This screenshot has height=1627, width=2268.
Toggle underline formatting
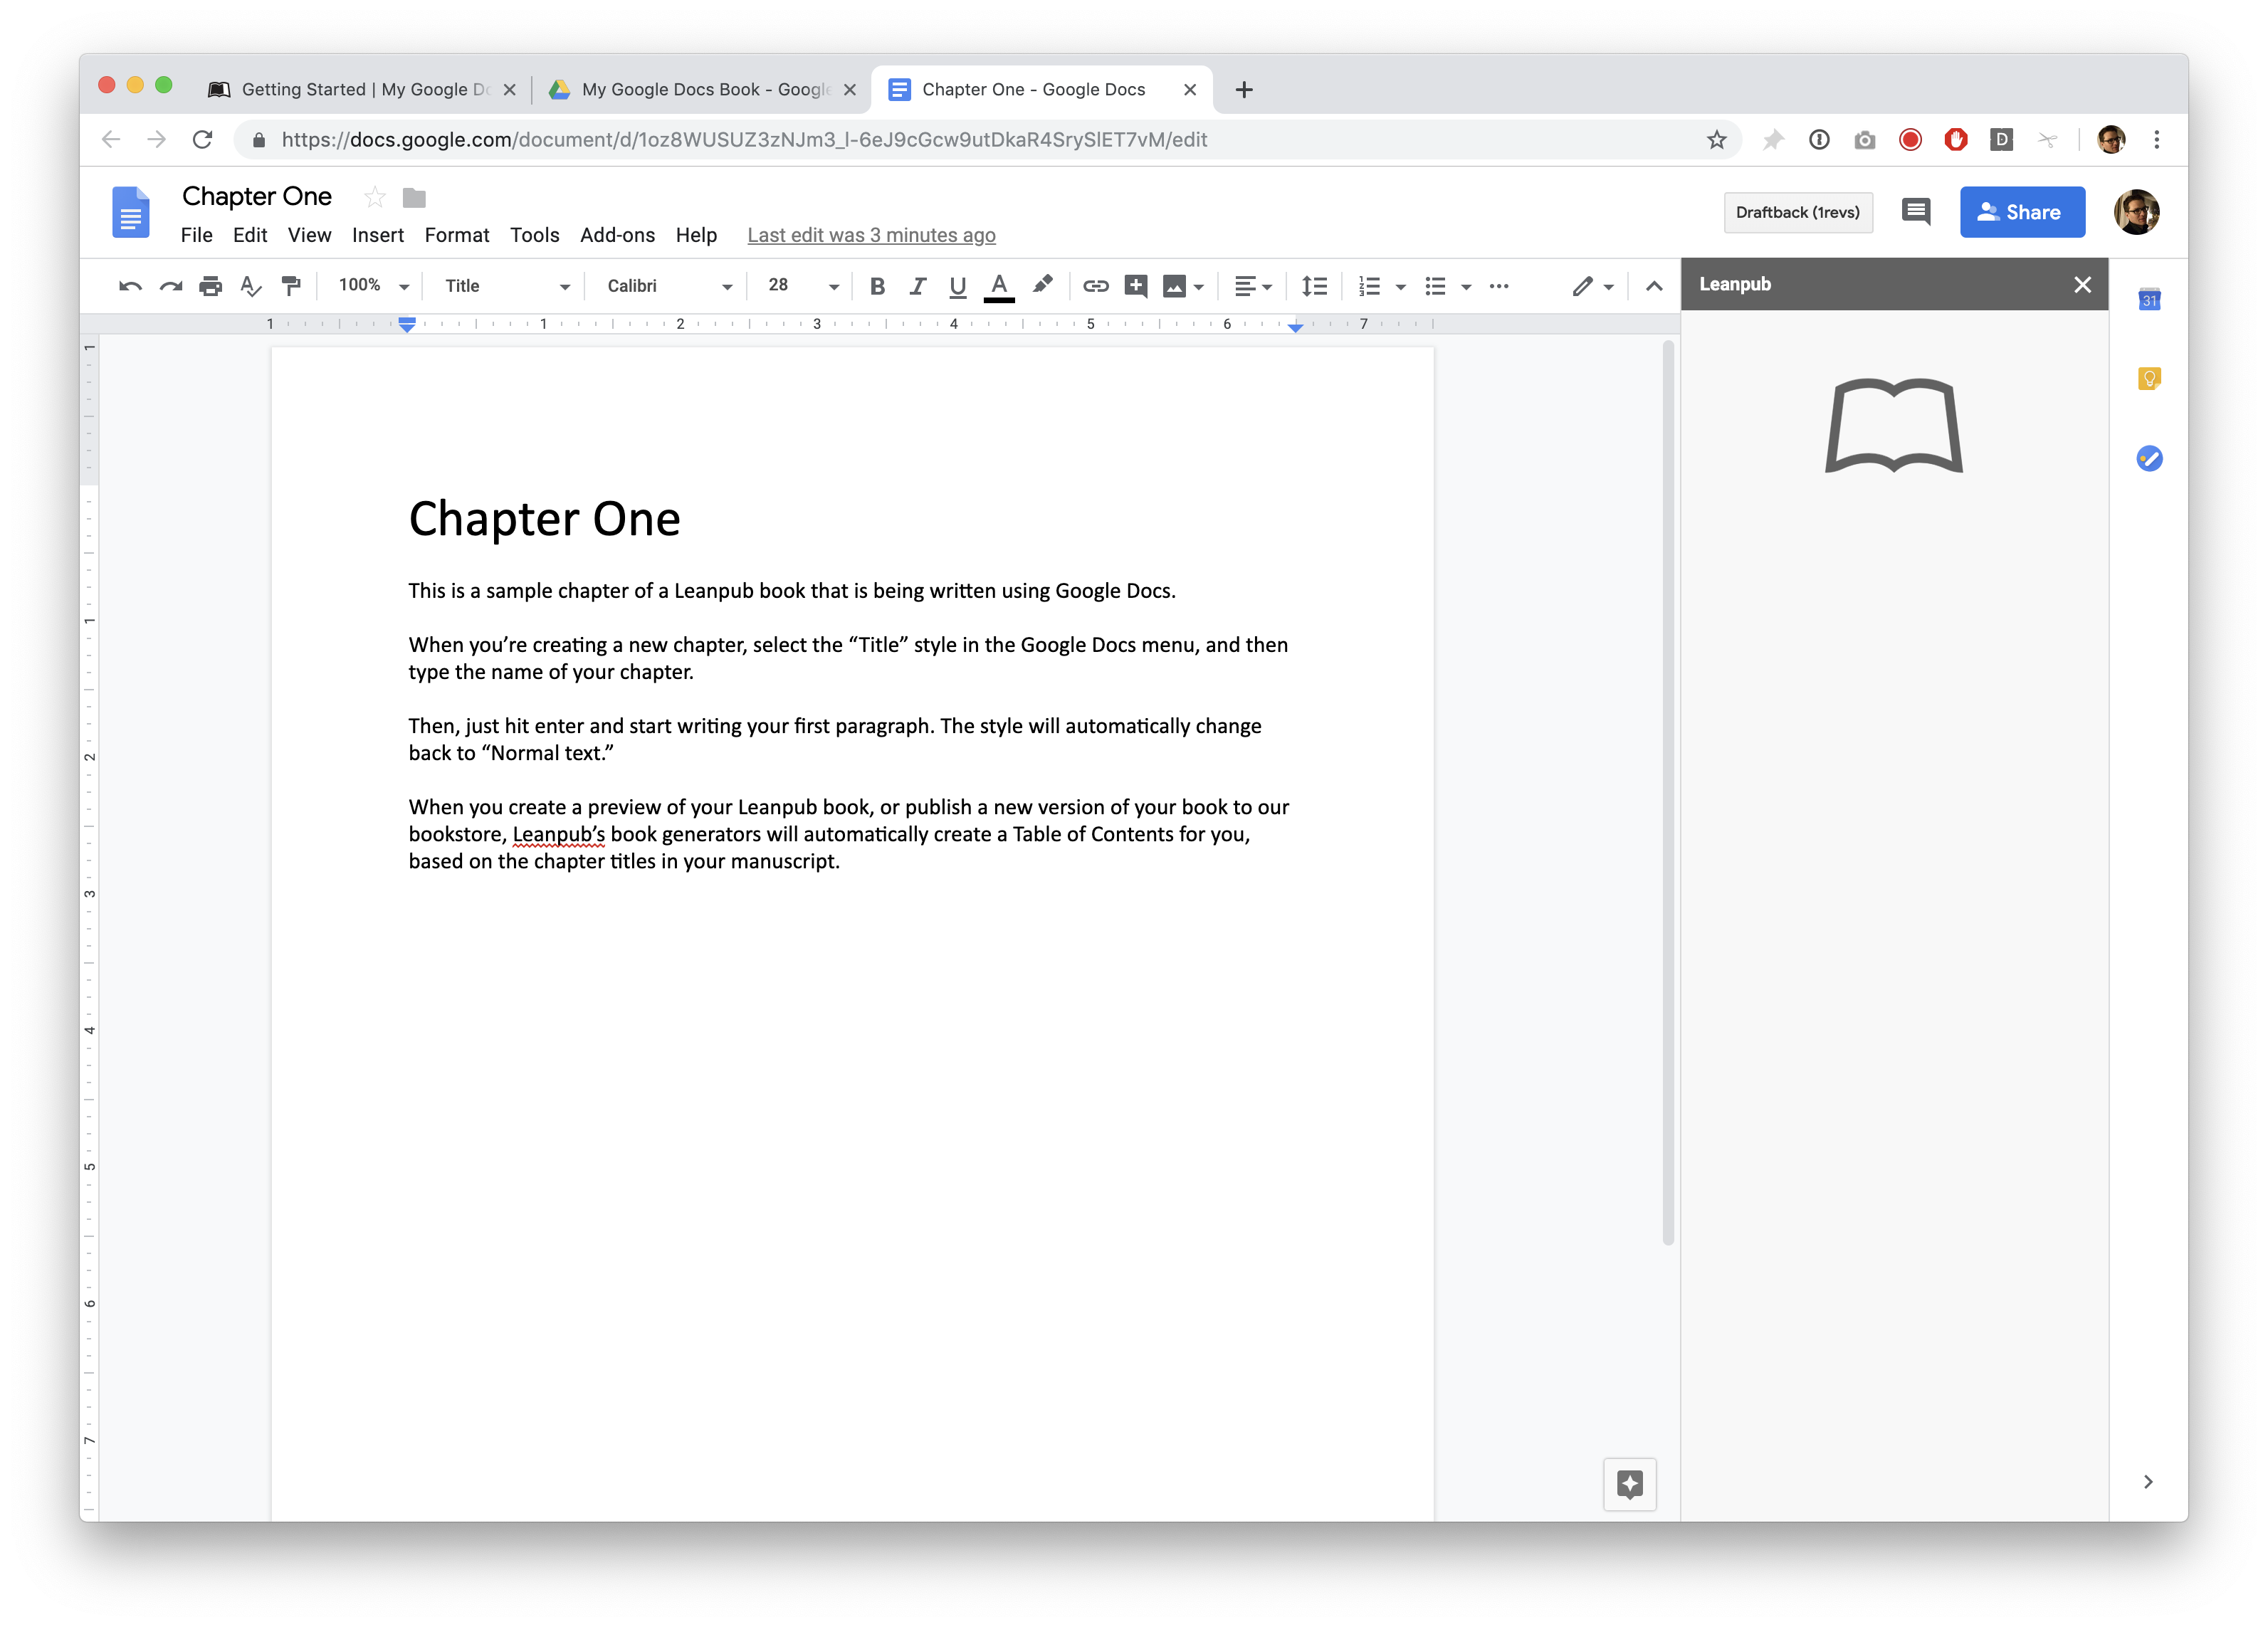[x=958, y=286]
